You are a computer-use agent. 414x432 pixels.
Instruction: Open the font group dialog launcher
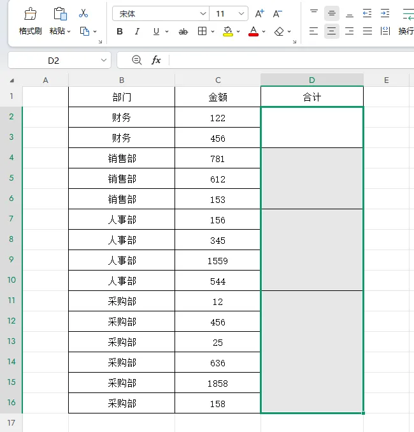295,41
